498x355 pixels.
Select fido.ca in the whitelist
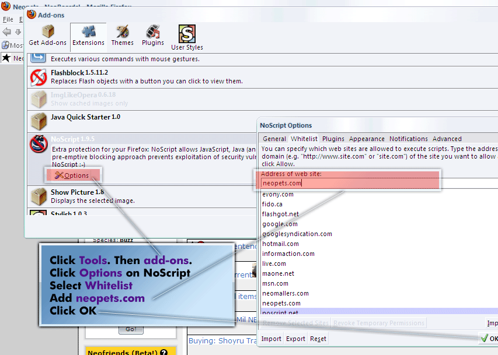click(379, 204)
